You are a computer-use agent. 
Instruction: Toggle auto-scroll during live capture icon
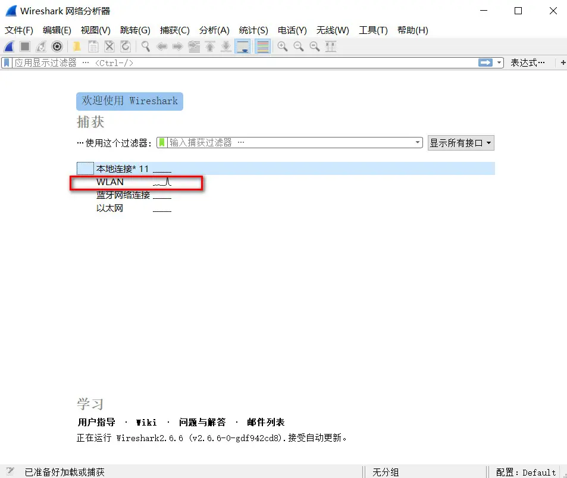pyautogui.click(x=243, y=46)
